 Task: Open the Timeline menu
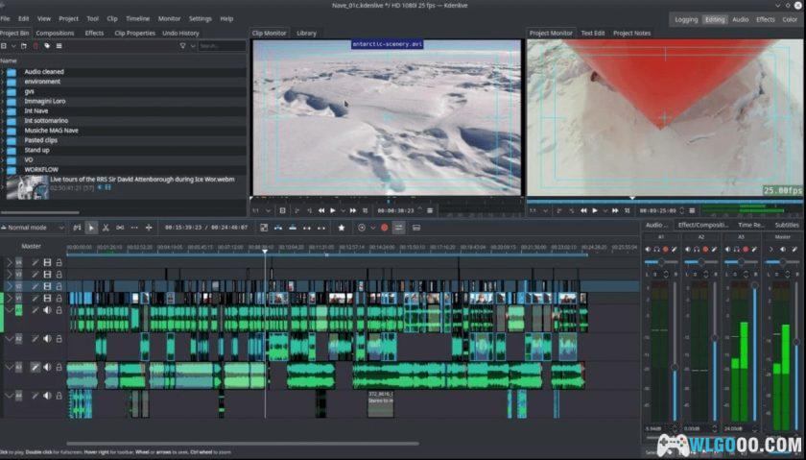click(137, 18)
